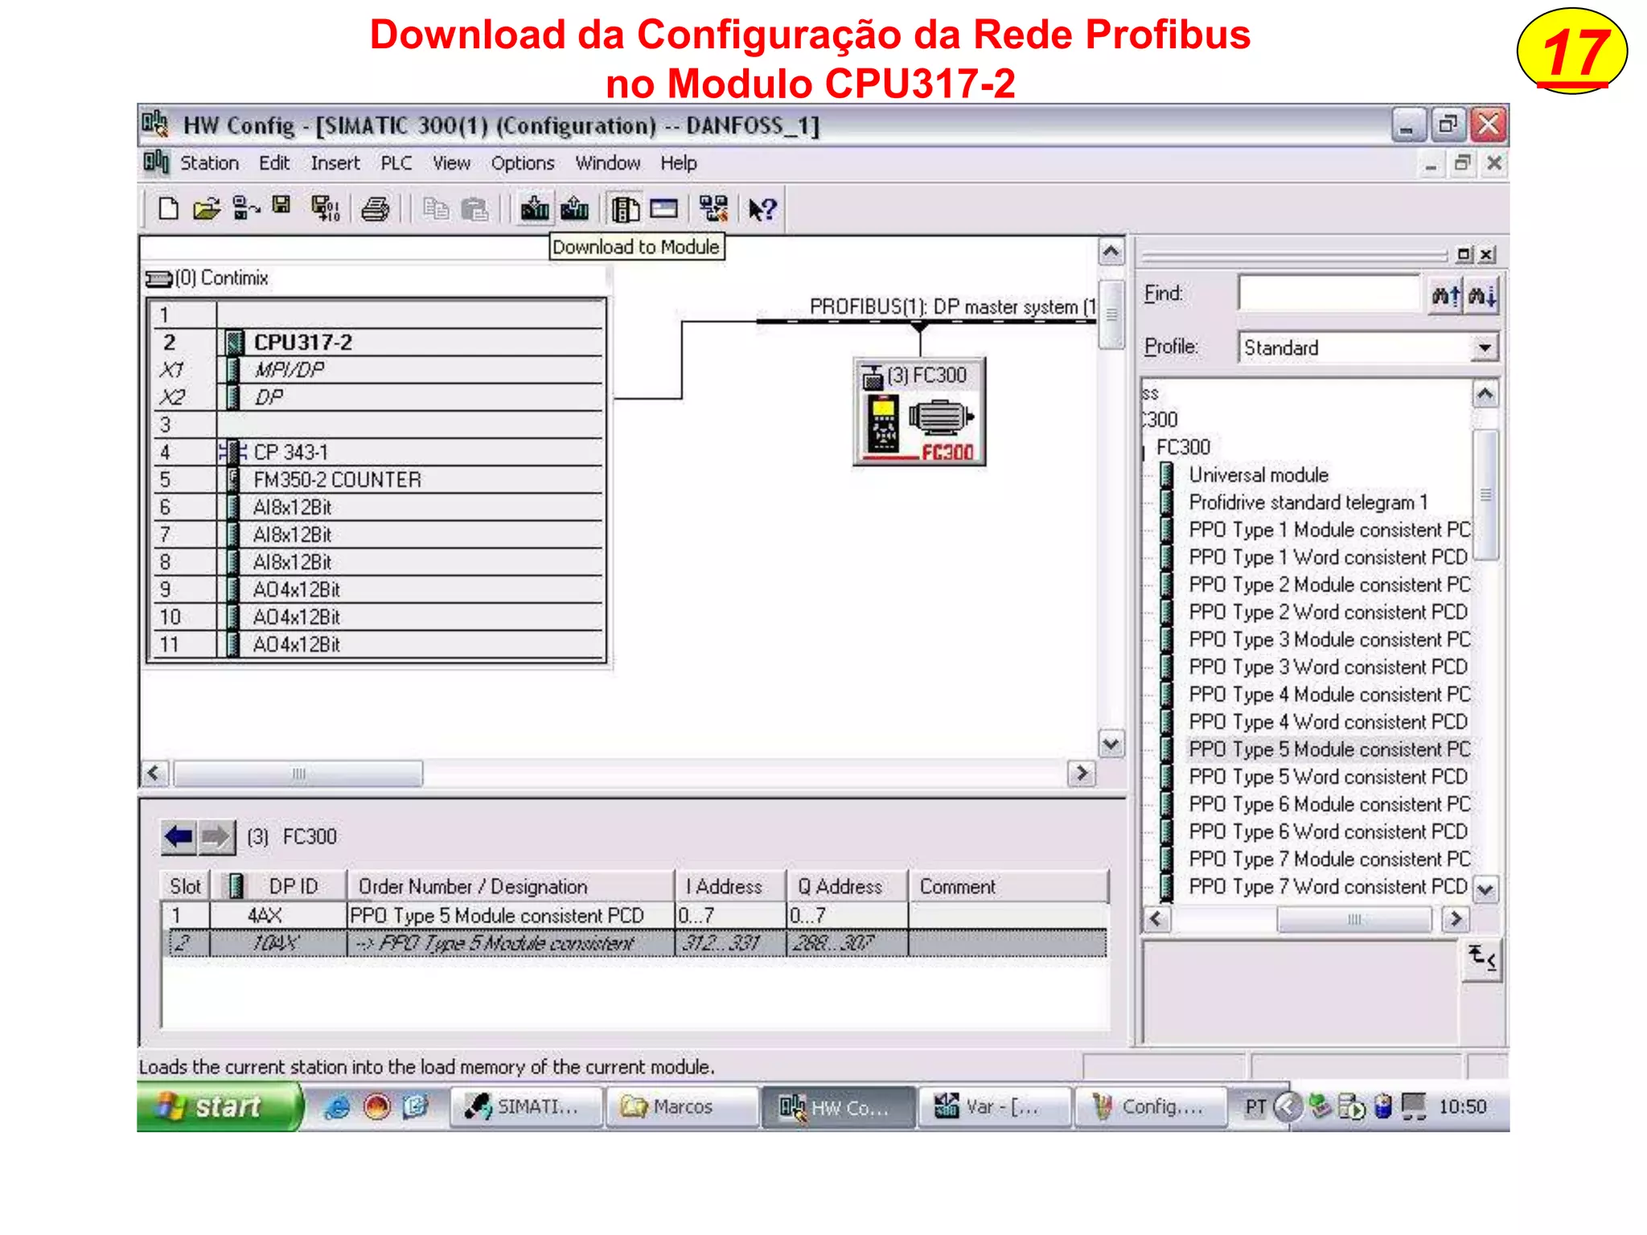
Task: Click catalog horizontal scrollbar left arrow
Action: [1156, 919]
